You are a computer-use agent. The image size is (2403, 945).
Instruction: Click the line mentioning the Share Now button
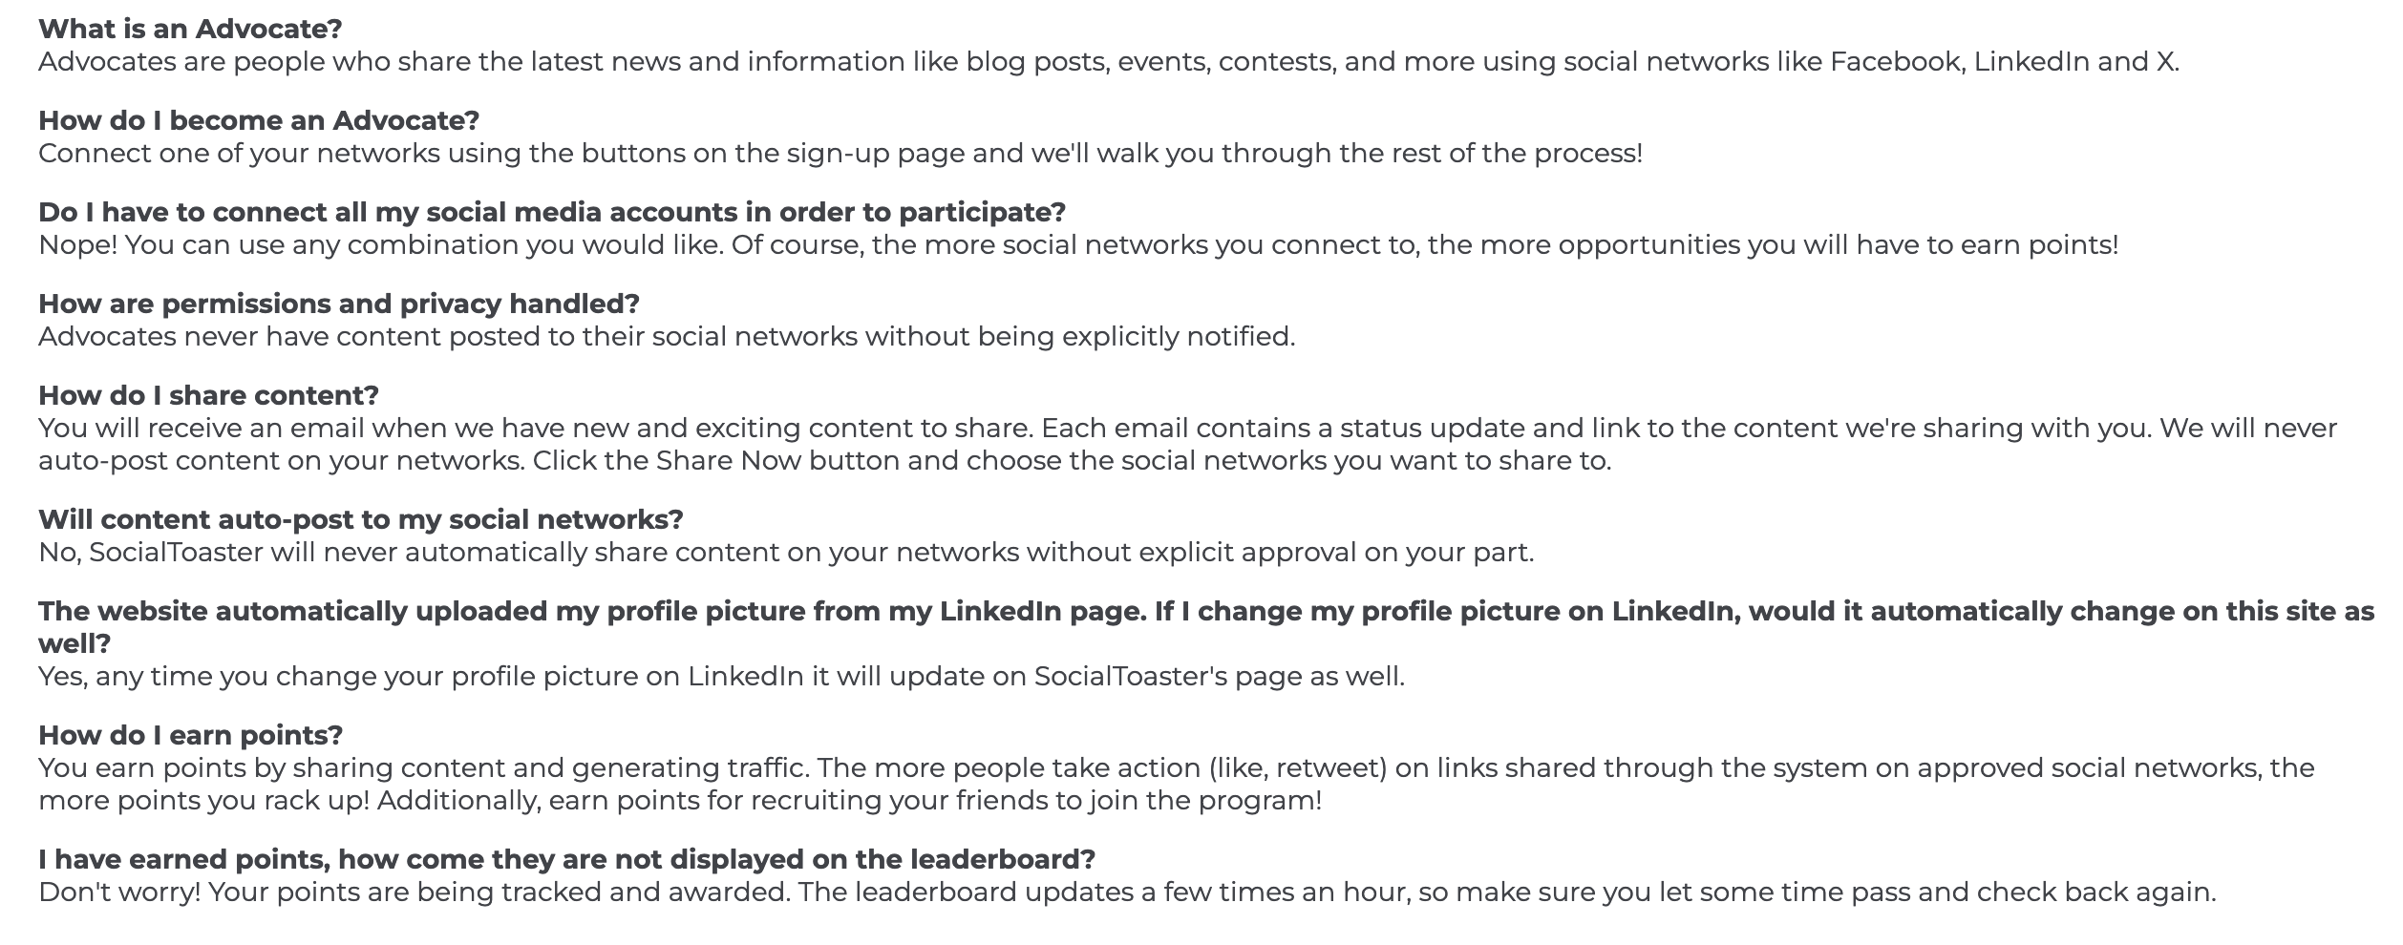[823, 461]
